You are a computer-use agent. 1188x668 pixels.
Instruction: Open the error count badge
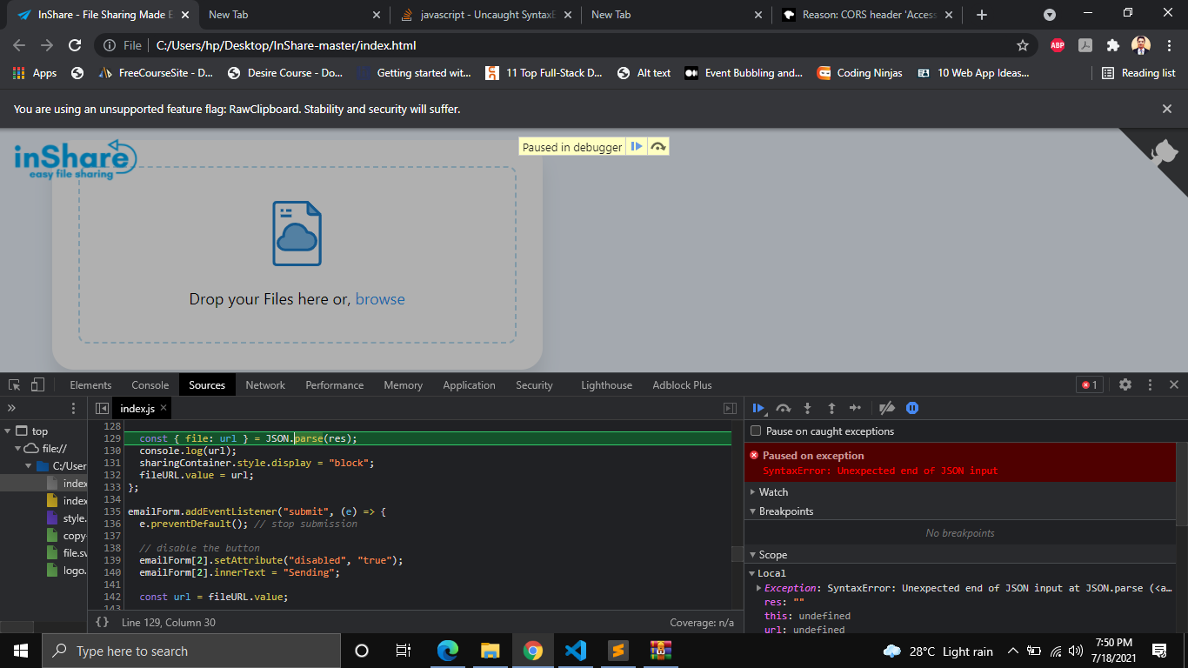pyautogui.click(x=1089, y=384)
